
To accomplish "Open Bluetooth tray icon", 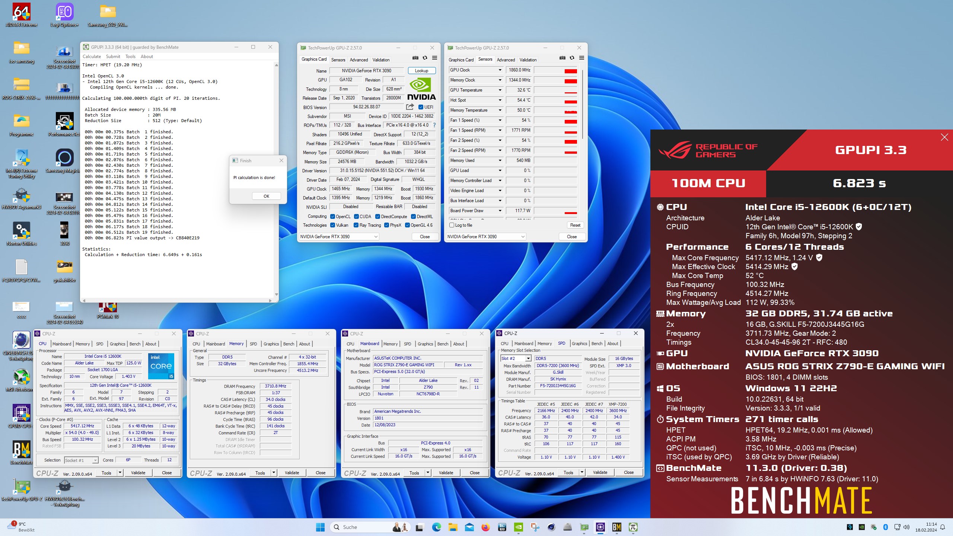I will 886,527.
